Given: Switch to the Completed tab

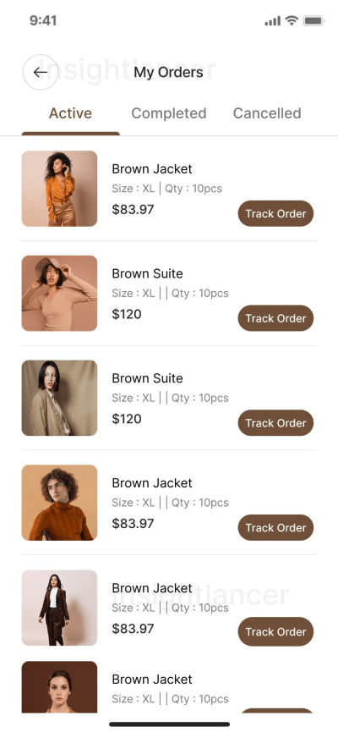Looking at the screenshot, I should [x=169, y=113].
